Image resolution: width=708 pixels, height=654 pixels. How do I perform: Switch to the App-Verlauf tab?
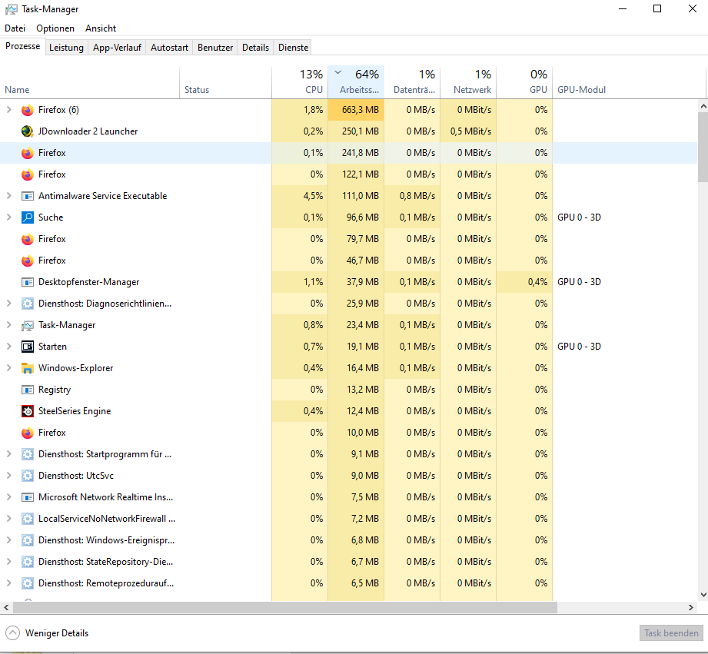coord(117,48)
